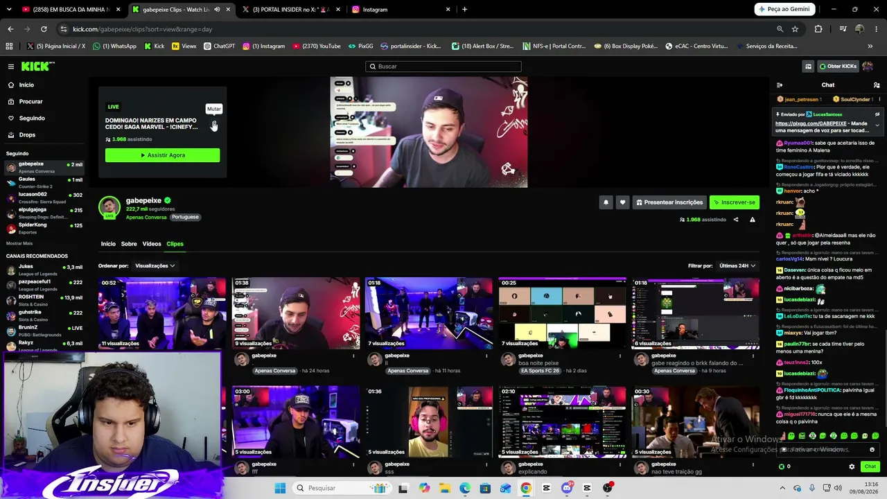Open the WhatsApp bookmark
Image resolution: width=887 pixels, height=499 pixels.
tap(115, 46)
